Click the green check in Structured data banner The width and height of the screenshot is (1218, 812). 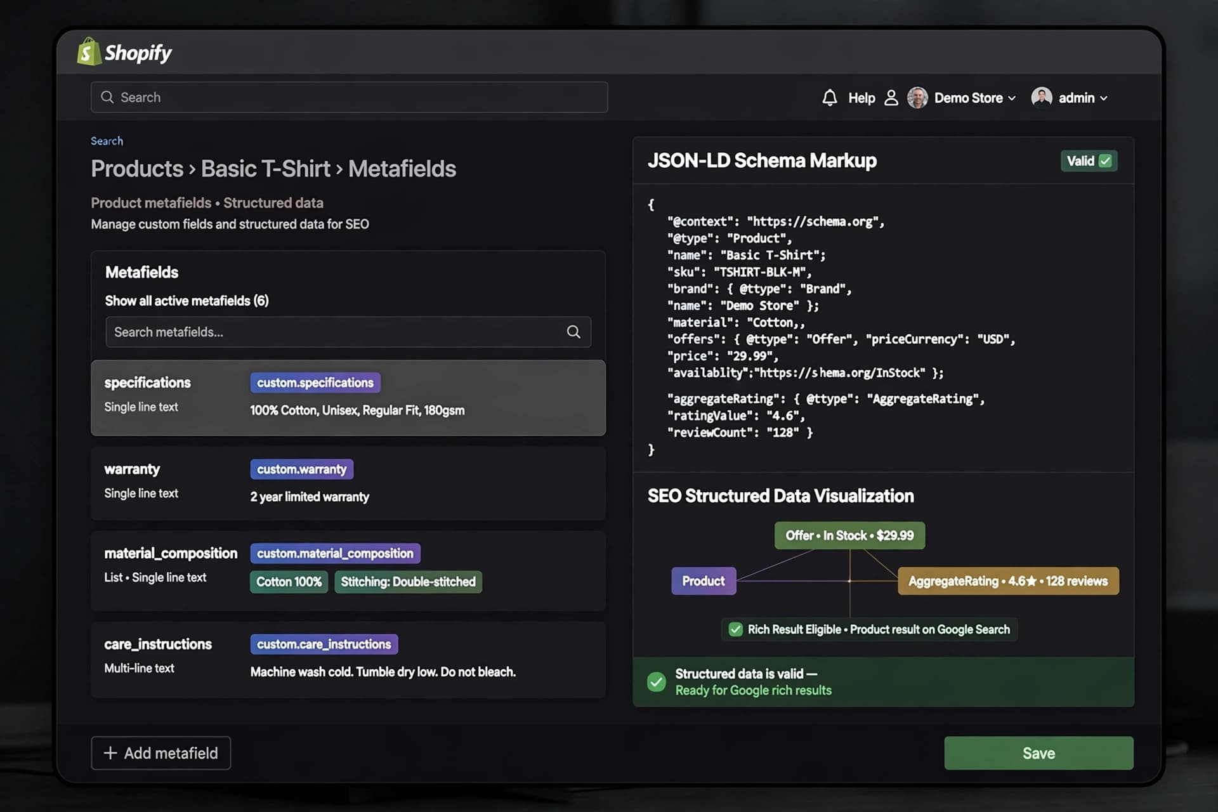point(657,682)
